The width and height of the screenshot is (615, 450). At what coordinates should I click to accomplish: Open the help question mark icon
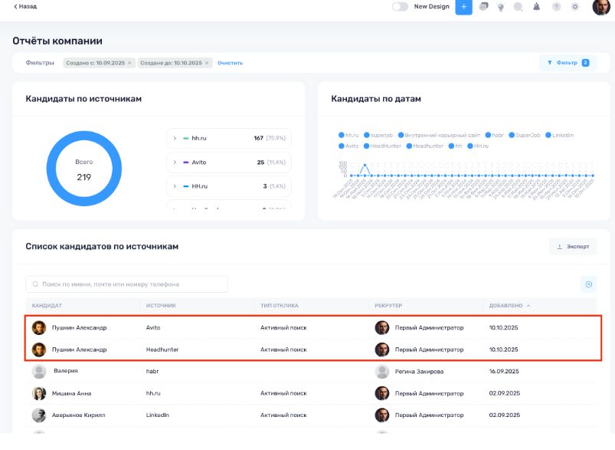[556, 7]
